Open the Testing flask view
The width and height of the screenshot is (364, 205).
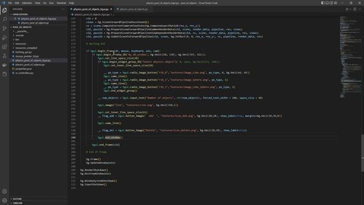coord(5,56)
